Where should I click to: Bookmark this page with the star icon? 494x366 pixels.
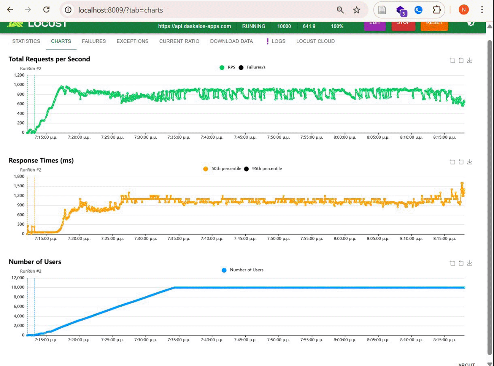[x=357, y=10]
